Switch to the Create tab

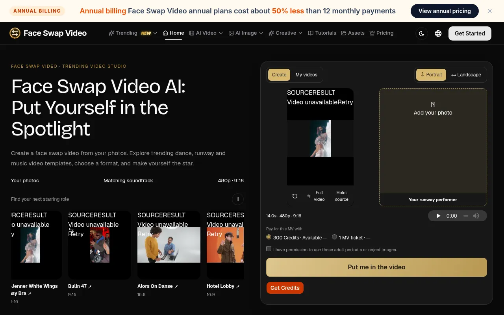(x=279, y=75)
